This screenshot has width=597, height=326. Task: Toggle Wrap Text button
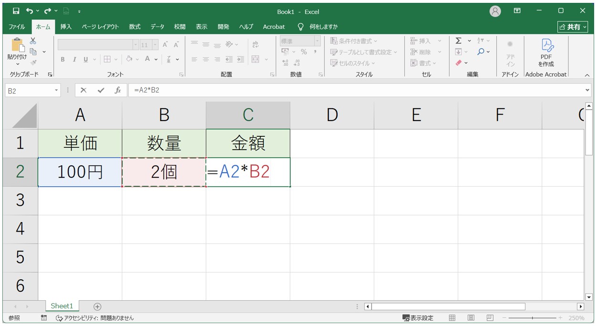255,44
